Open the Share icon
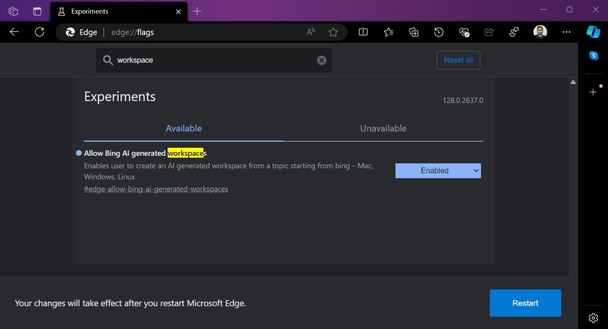 (x=489, y=32)
